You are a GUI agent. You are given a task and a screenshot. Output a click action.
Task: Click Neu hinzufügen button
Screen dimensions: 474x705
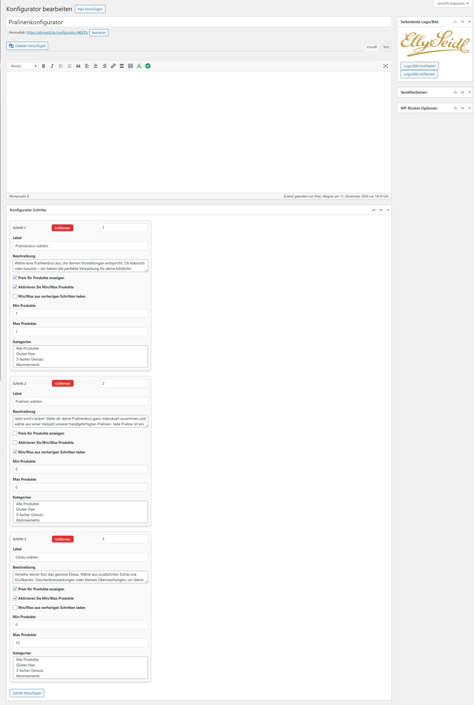point(90,9)
